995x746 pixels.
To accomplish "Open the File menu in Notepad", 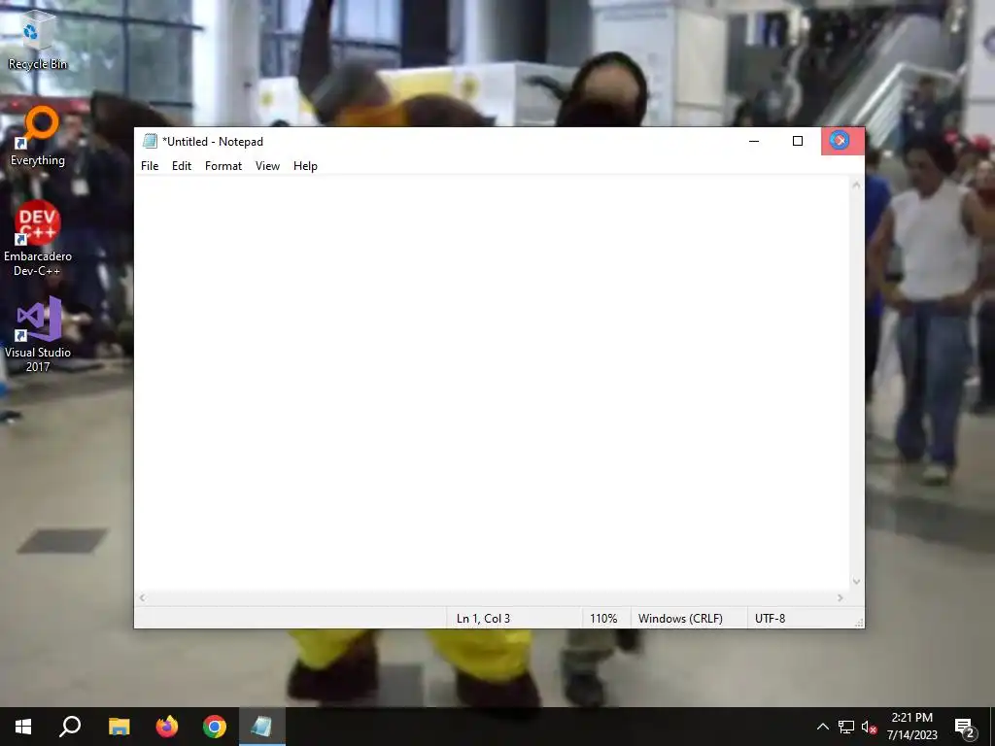I will tap(150, 165).
